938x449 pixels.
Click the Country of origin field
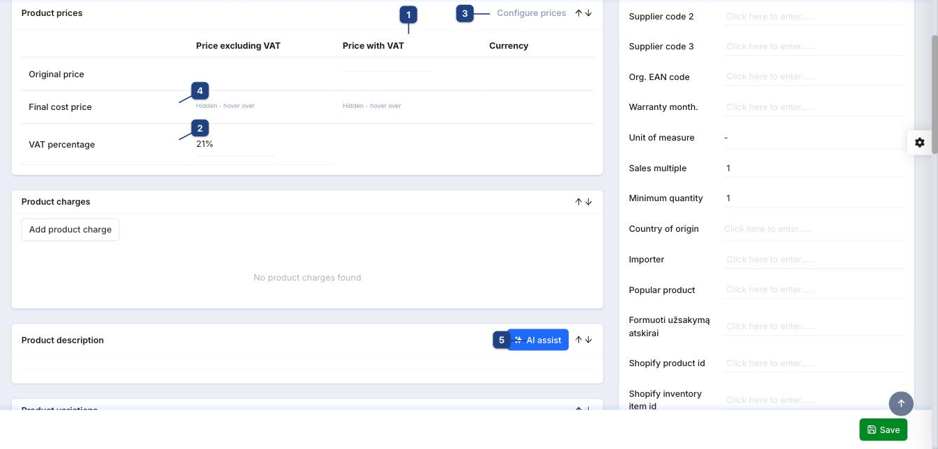813,229
